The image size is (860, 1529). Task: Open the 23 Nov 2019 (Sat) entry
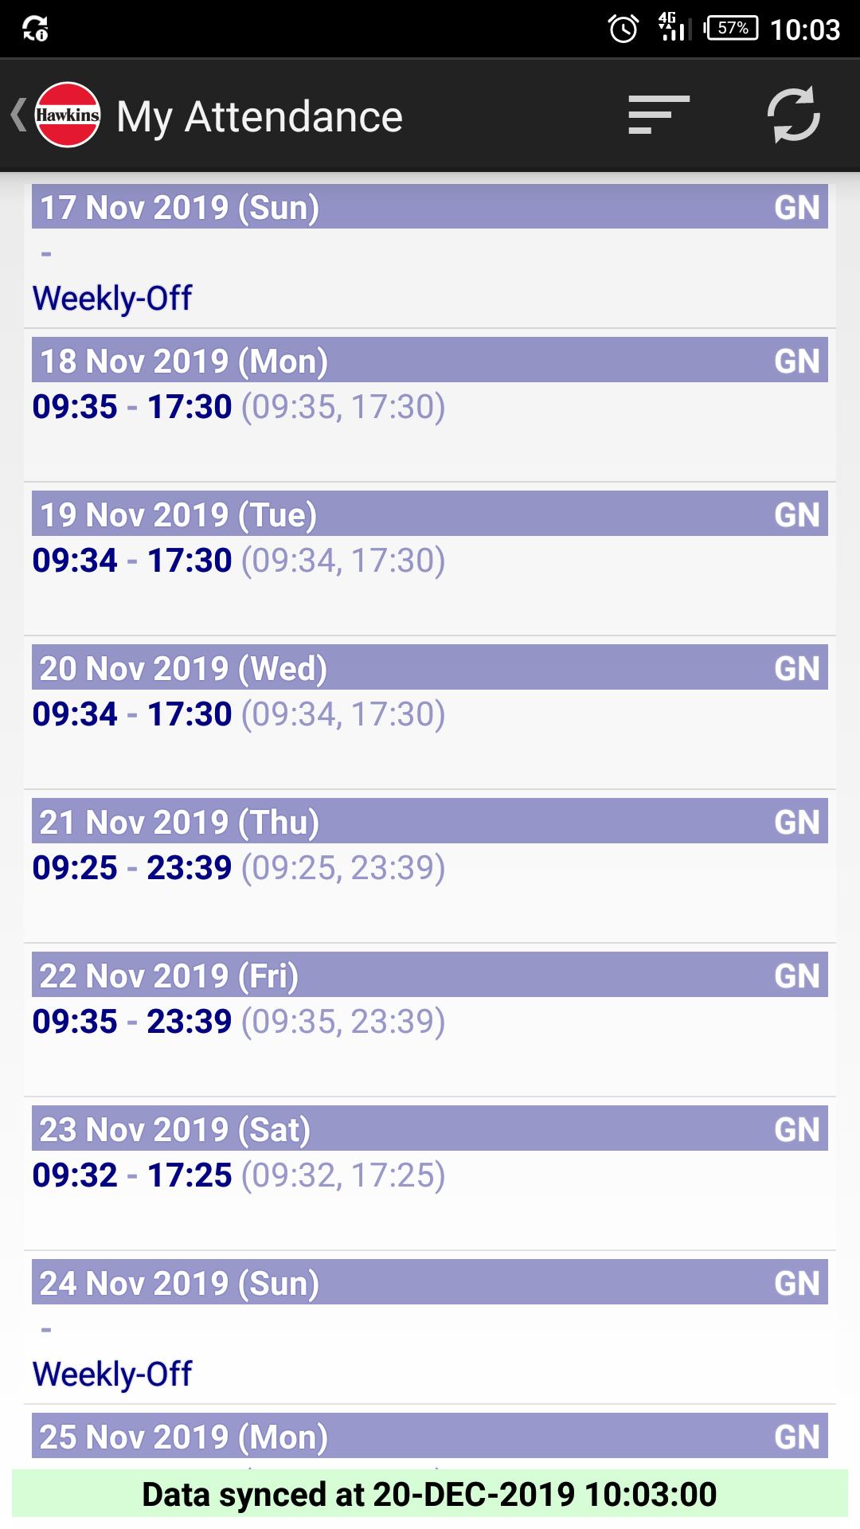(430, 1174)
